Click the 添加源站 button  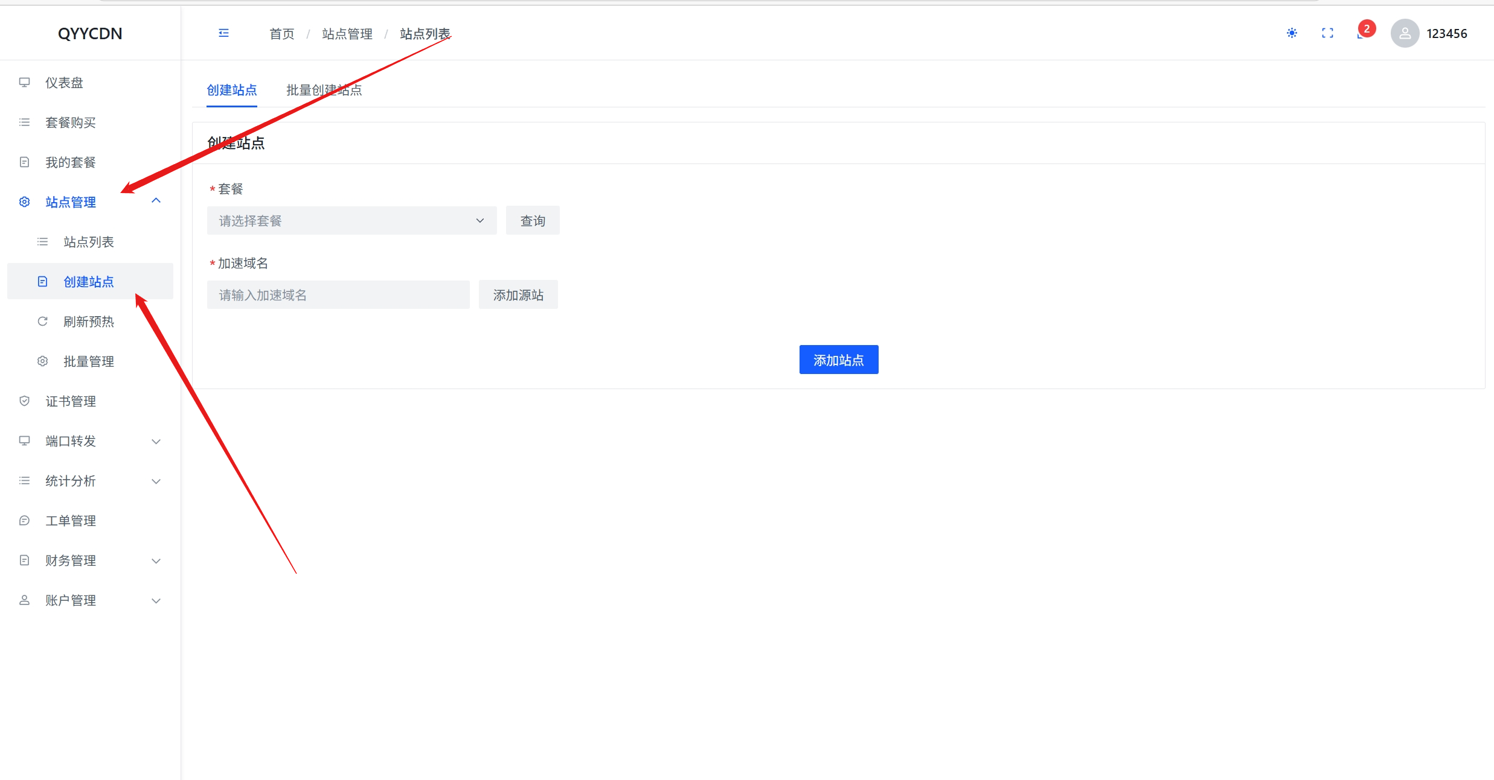[518, 295]
